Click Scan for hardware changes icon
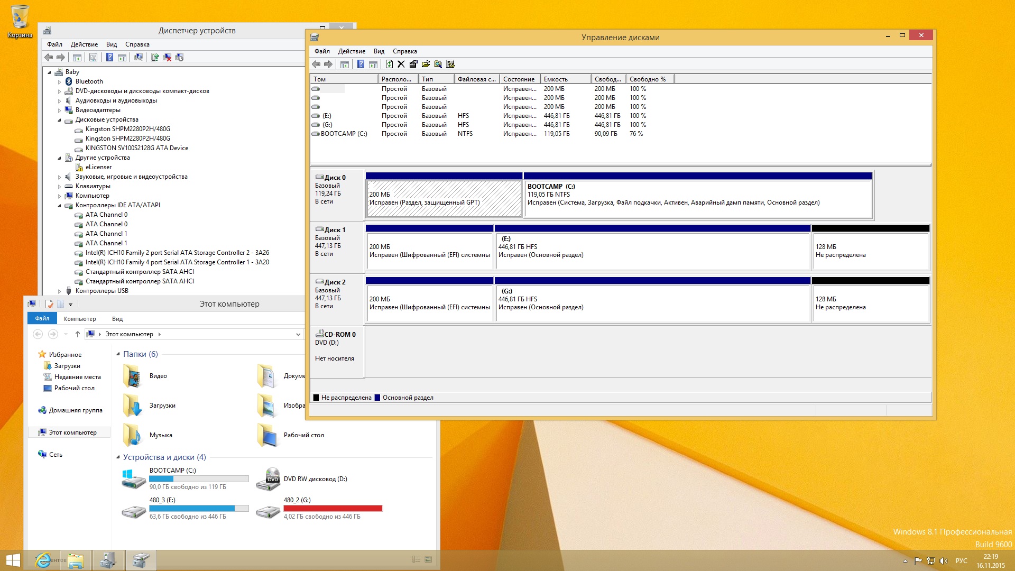This screenshot has width=1015, height=571. pyautogui.click(x=138, y=58)
